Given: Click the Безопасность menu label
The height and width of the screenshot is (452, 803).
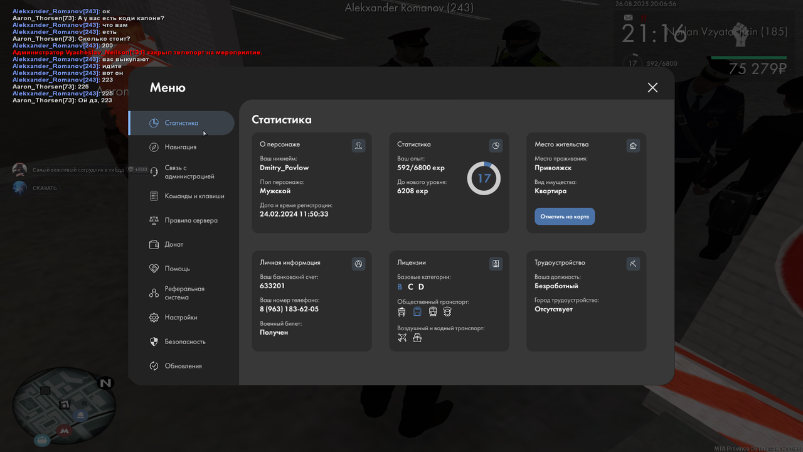Looking at the screenshot, I should (x=185, y=342).
